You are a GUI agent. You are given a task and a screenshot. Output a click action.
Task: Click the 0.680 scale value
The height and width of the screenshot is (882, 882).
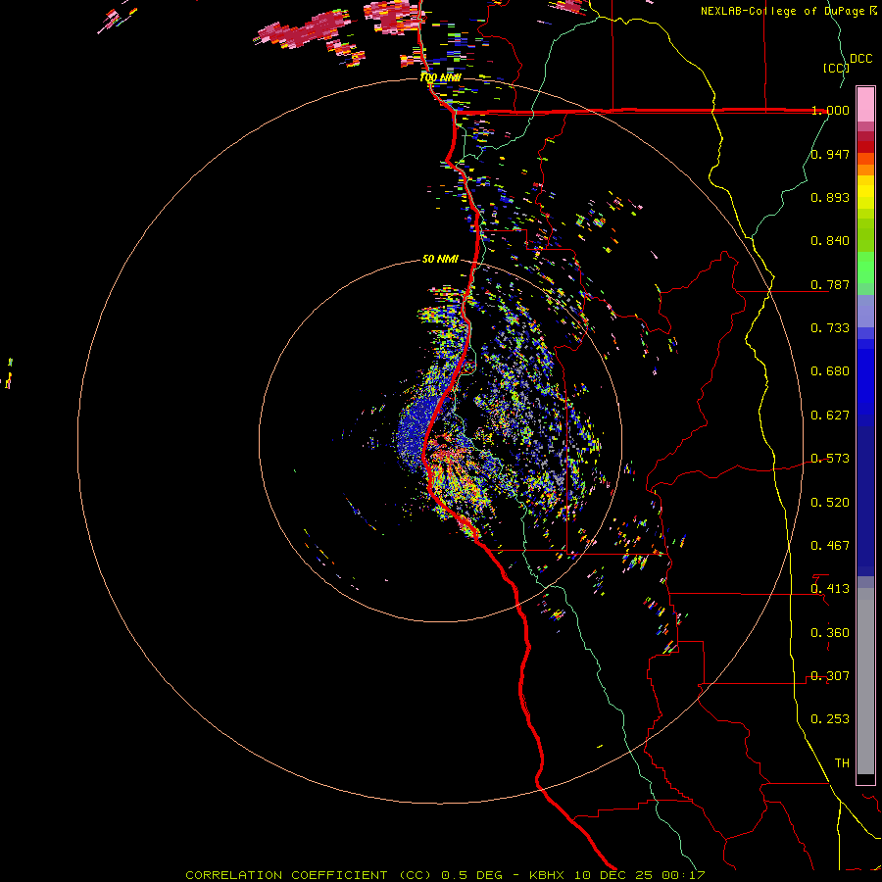point(830,371)
